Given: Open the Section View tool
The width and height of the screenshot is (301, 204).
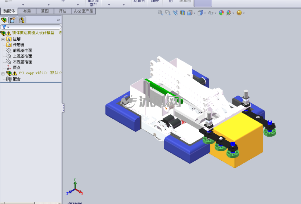Looking at the screenshot, I should [182, 13].
